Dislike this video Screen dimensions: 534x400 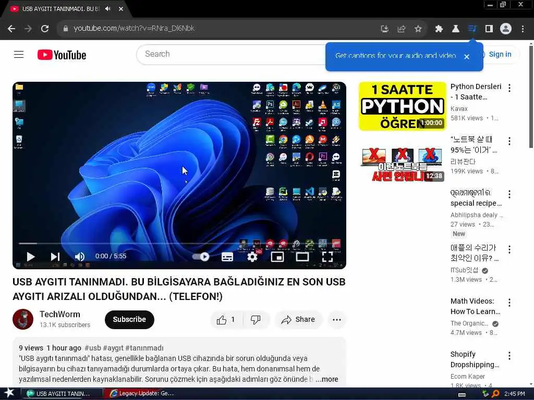click(x=256, y=319)
